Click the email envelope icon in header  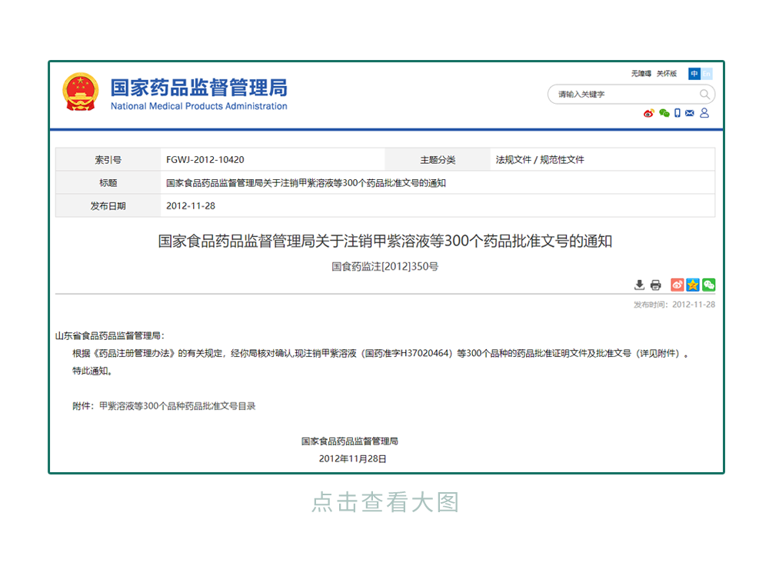690,113
